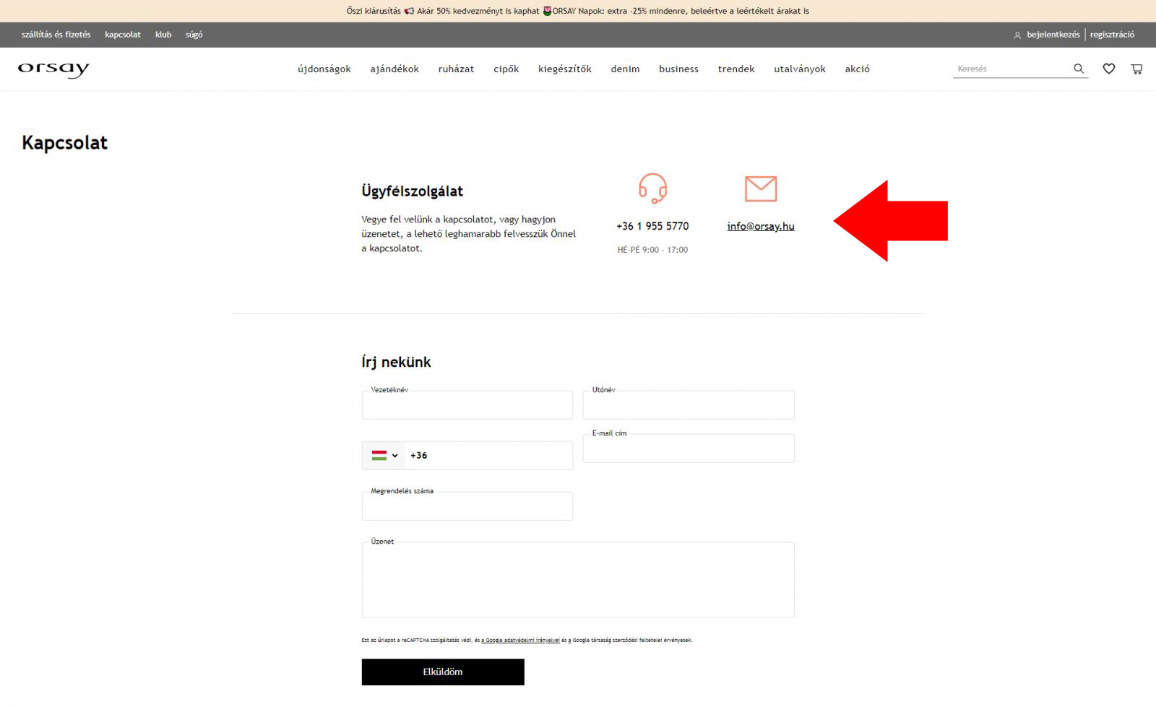Open the cipők menu

point(506,69)
